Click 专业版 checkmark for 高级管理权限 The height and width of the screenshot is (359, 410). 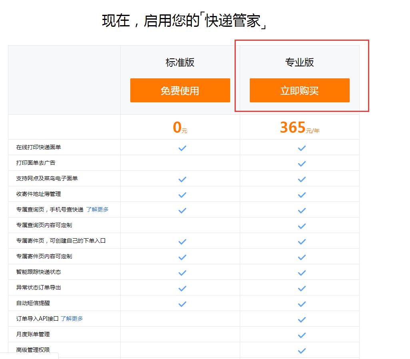coord(302,351)
